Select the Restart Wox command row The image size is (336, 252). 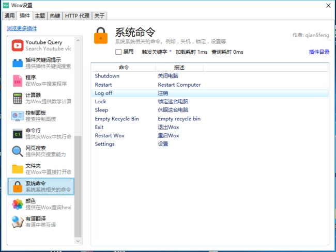(x=210, y=135)
